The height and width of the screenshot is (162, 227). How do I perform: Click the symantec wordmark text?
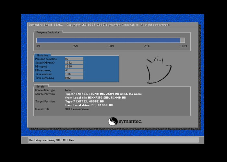(x=130, y=121)
